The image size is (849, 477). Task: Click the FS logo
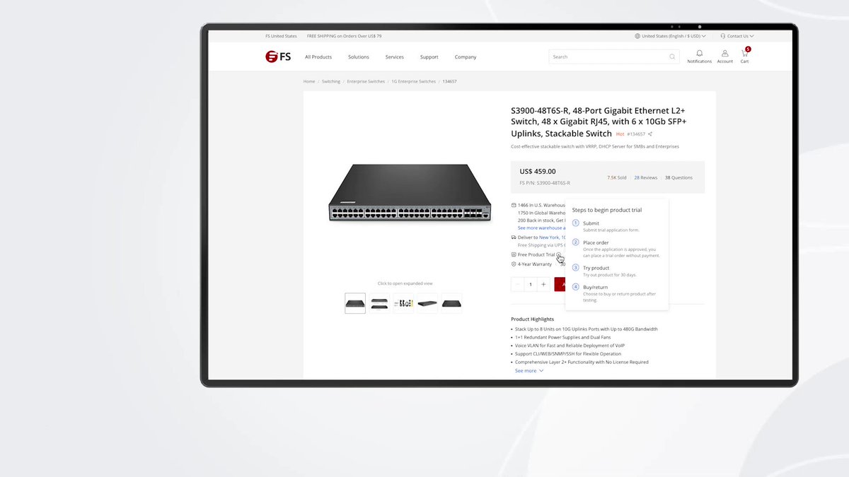(x=278, y=57)
